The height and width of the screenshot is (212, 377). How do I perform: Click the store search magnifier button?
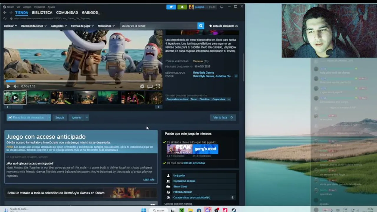pos(201,26)
